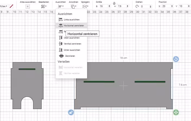Click Links ausrichten alignment option
The height and width of the screenshot is (121, 191).
pos(70,20)
